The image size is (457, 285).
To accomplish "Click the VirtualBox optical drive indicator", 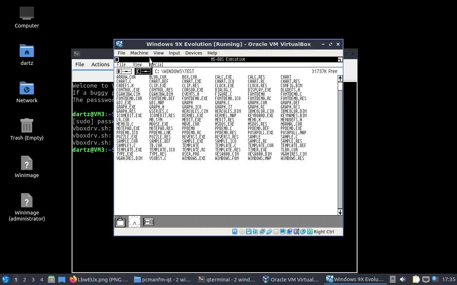I will [242, 232].
